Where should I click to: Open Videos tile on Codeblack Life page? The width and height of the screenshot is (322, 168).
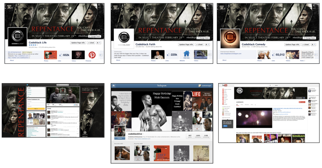coord(78,55)
